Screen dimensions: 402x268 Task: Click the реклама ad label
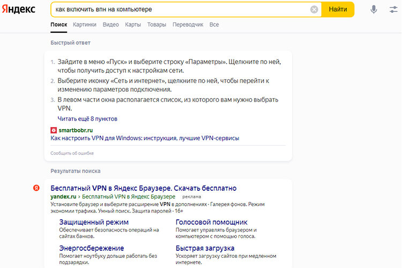point(192,197)
